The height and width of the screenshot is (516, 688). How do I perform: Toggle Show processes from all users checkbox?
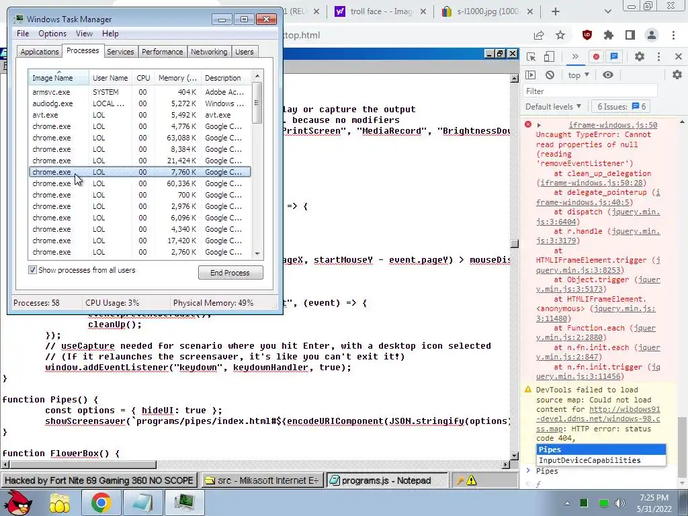(32, 270)
